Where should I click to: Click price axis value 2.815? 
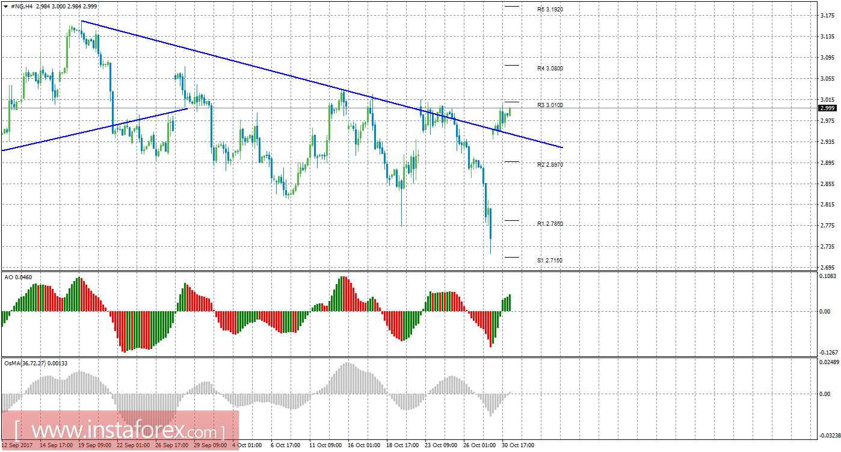827,205
